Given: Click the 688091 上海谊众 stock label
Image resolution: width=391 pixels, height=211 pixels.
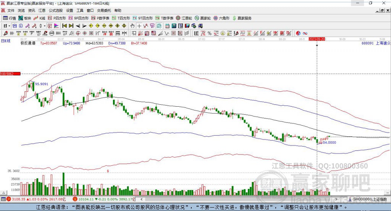Looking at the screenshot, I should click(x=376, y=43).
